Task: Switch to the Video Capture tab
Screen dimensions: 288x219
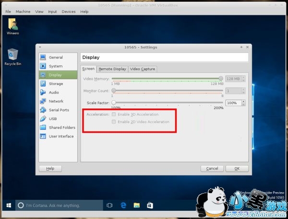Action: [143, 69]
